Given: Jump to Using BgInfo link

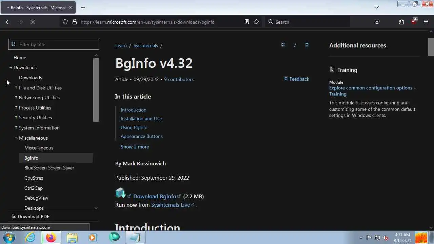Looking at the screenshot, I should (x=134, y=127).
